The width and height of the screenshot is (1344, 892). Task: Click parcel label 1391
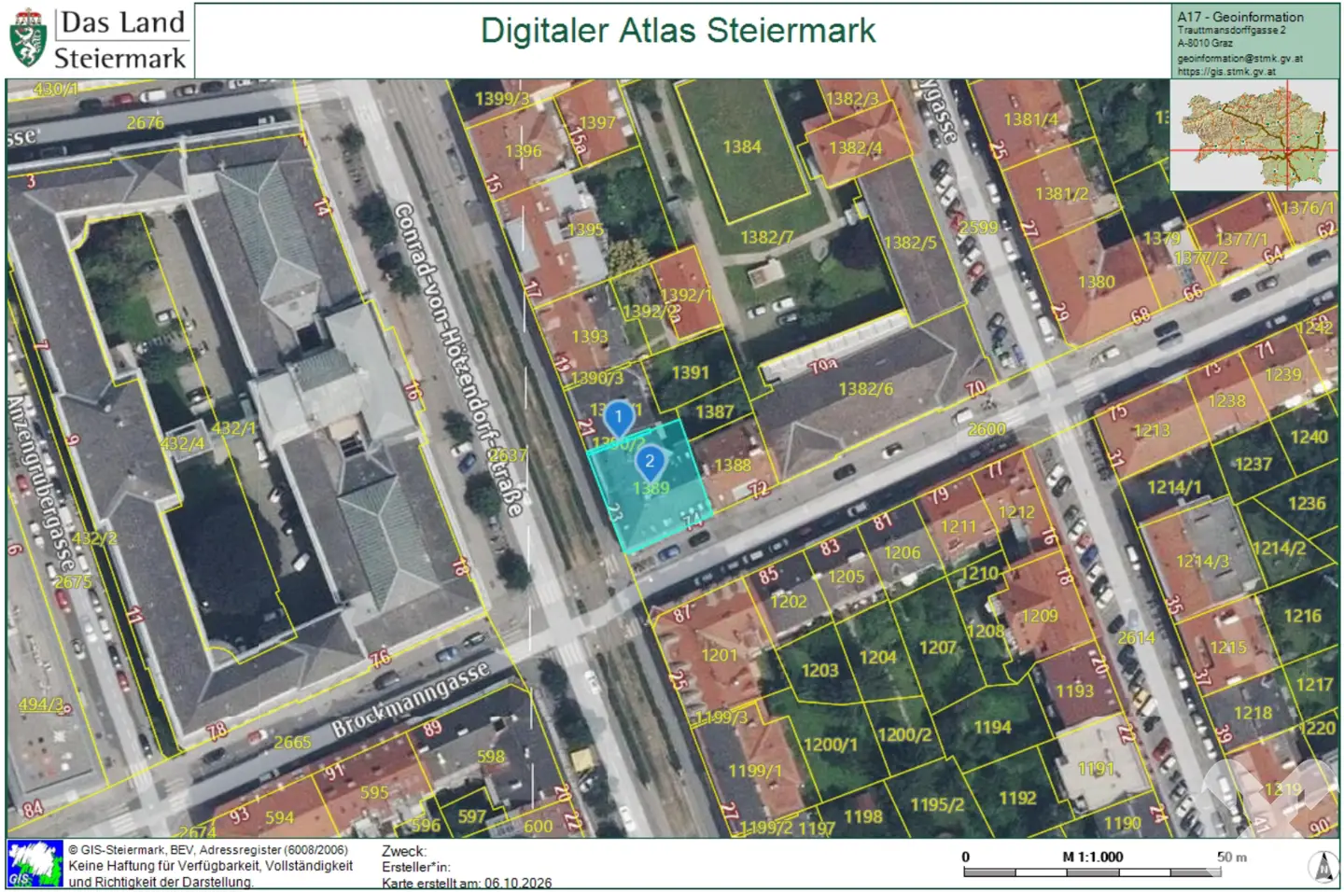click(691, 372)
